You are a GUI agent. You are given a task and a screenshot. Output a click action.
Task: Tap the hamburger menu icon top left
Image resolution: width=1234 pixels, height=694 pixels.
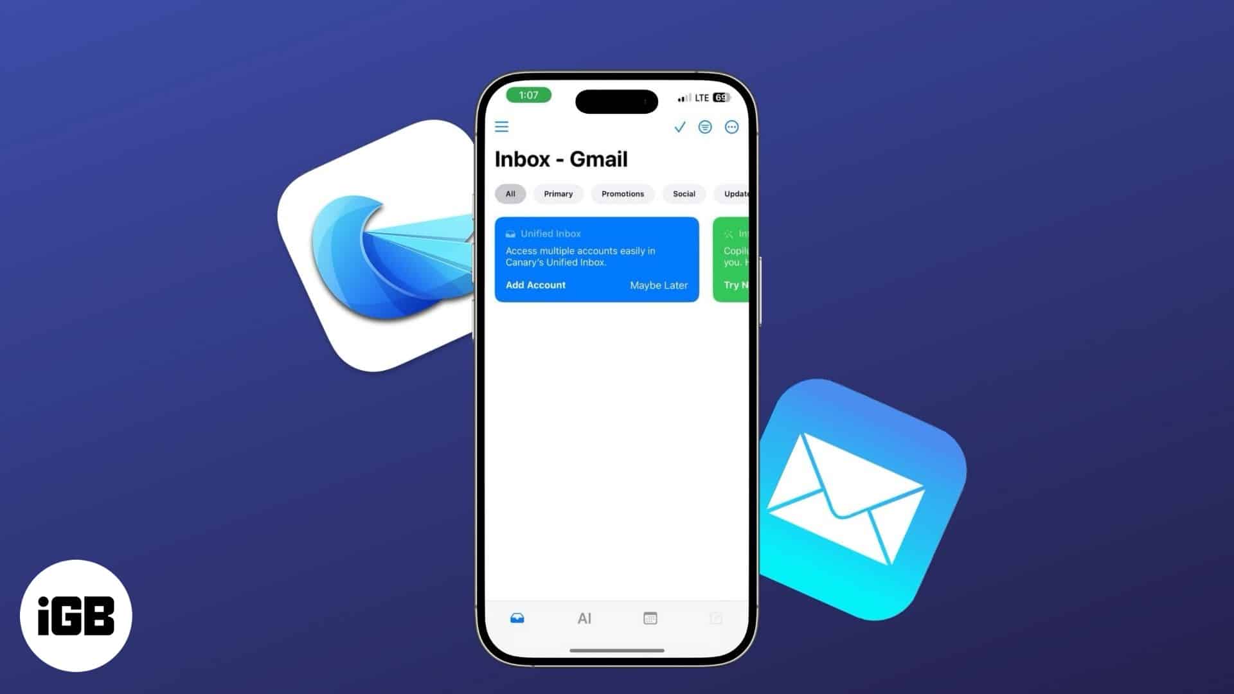(x=502, y=126)
